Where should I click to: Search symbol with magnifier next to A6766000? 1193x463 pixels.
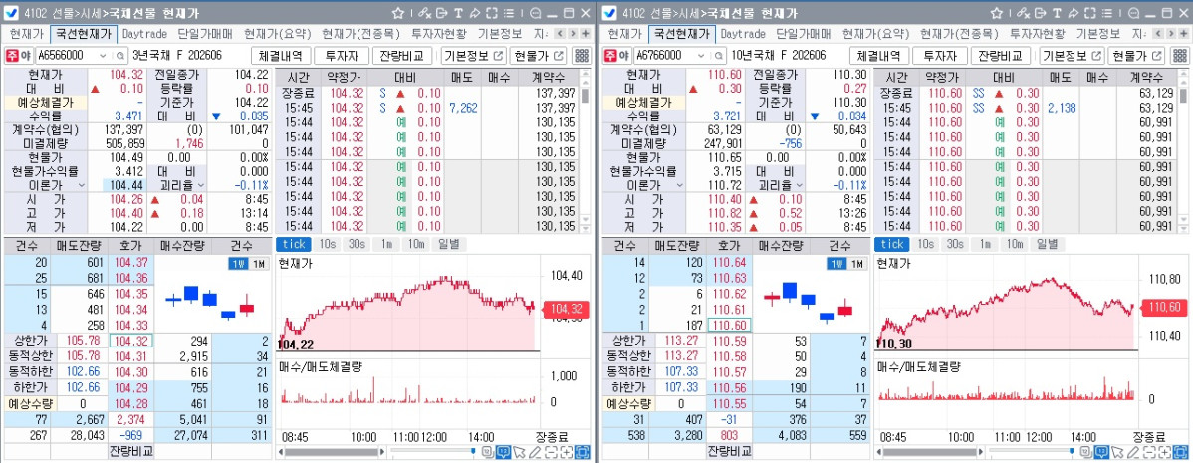click(718, 56)
